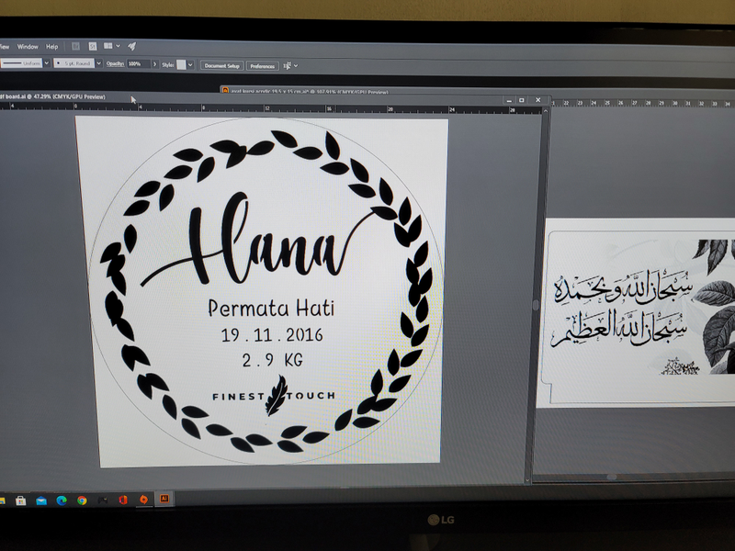The image size is (735, 551).
Task: Open the Style dropdown arrow
Action: click(x=190, y=65)
